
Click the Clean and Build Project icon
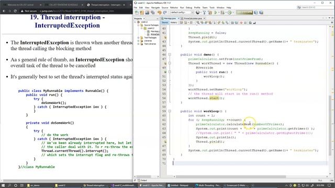pos(210,13)
